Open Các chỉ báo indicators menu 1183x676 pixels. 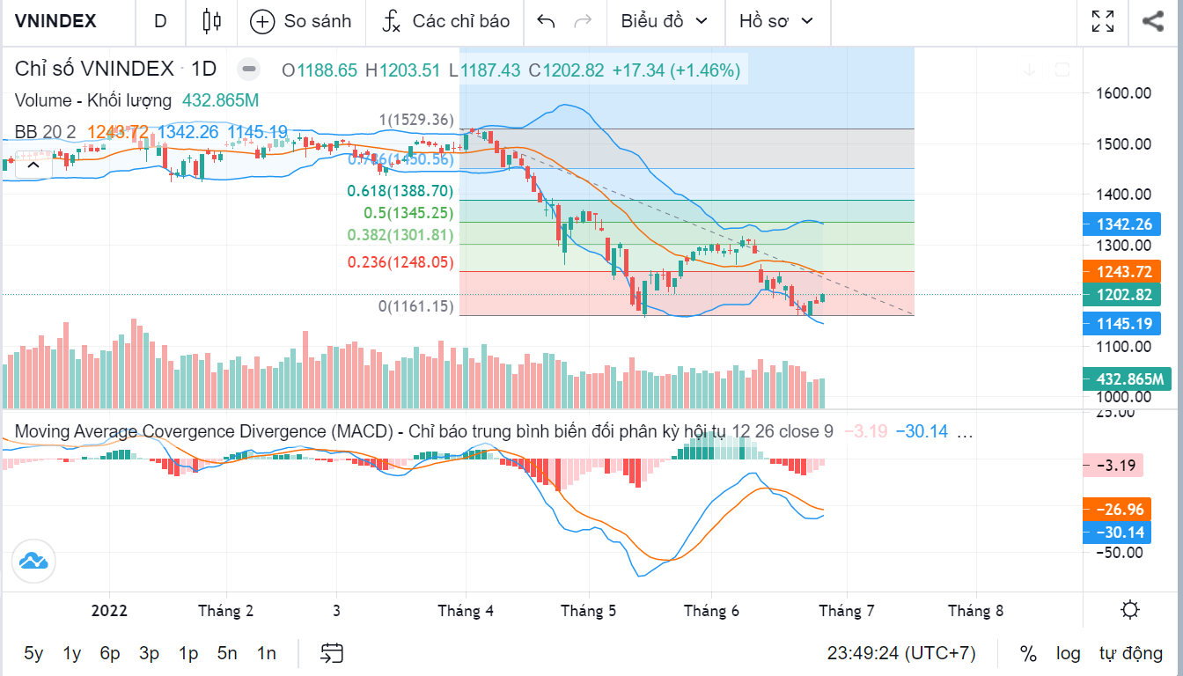point(445,21)
